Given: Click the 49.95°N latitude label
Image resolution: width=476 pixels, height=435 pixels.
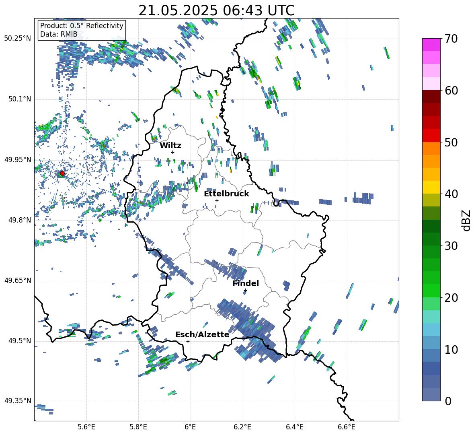Looking at the screenshot, I should 18,160.
